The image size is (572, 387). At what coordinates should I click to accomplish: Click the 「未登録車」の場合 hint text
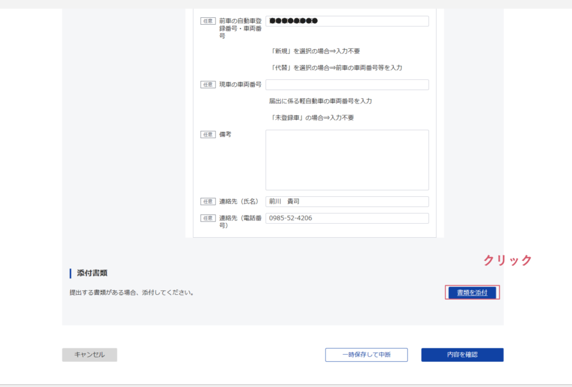pyautogui.click(x=312, y=118)
